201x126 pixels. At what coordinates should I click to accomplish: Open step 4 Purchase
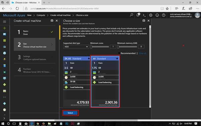(35, 70)
